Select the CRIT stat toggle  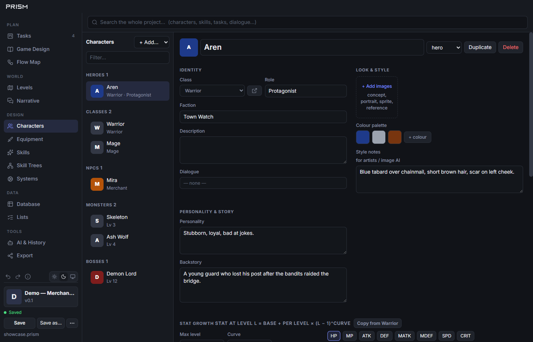point(466,336)
